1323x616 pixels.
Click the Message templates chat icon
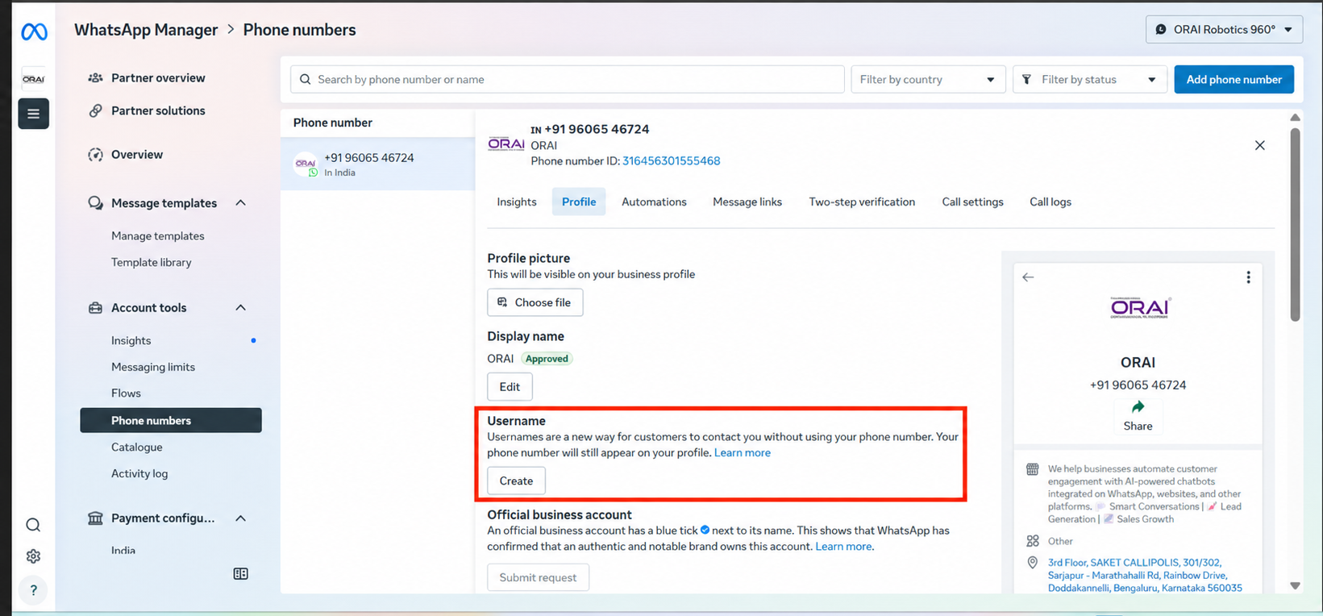[95, 203]
